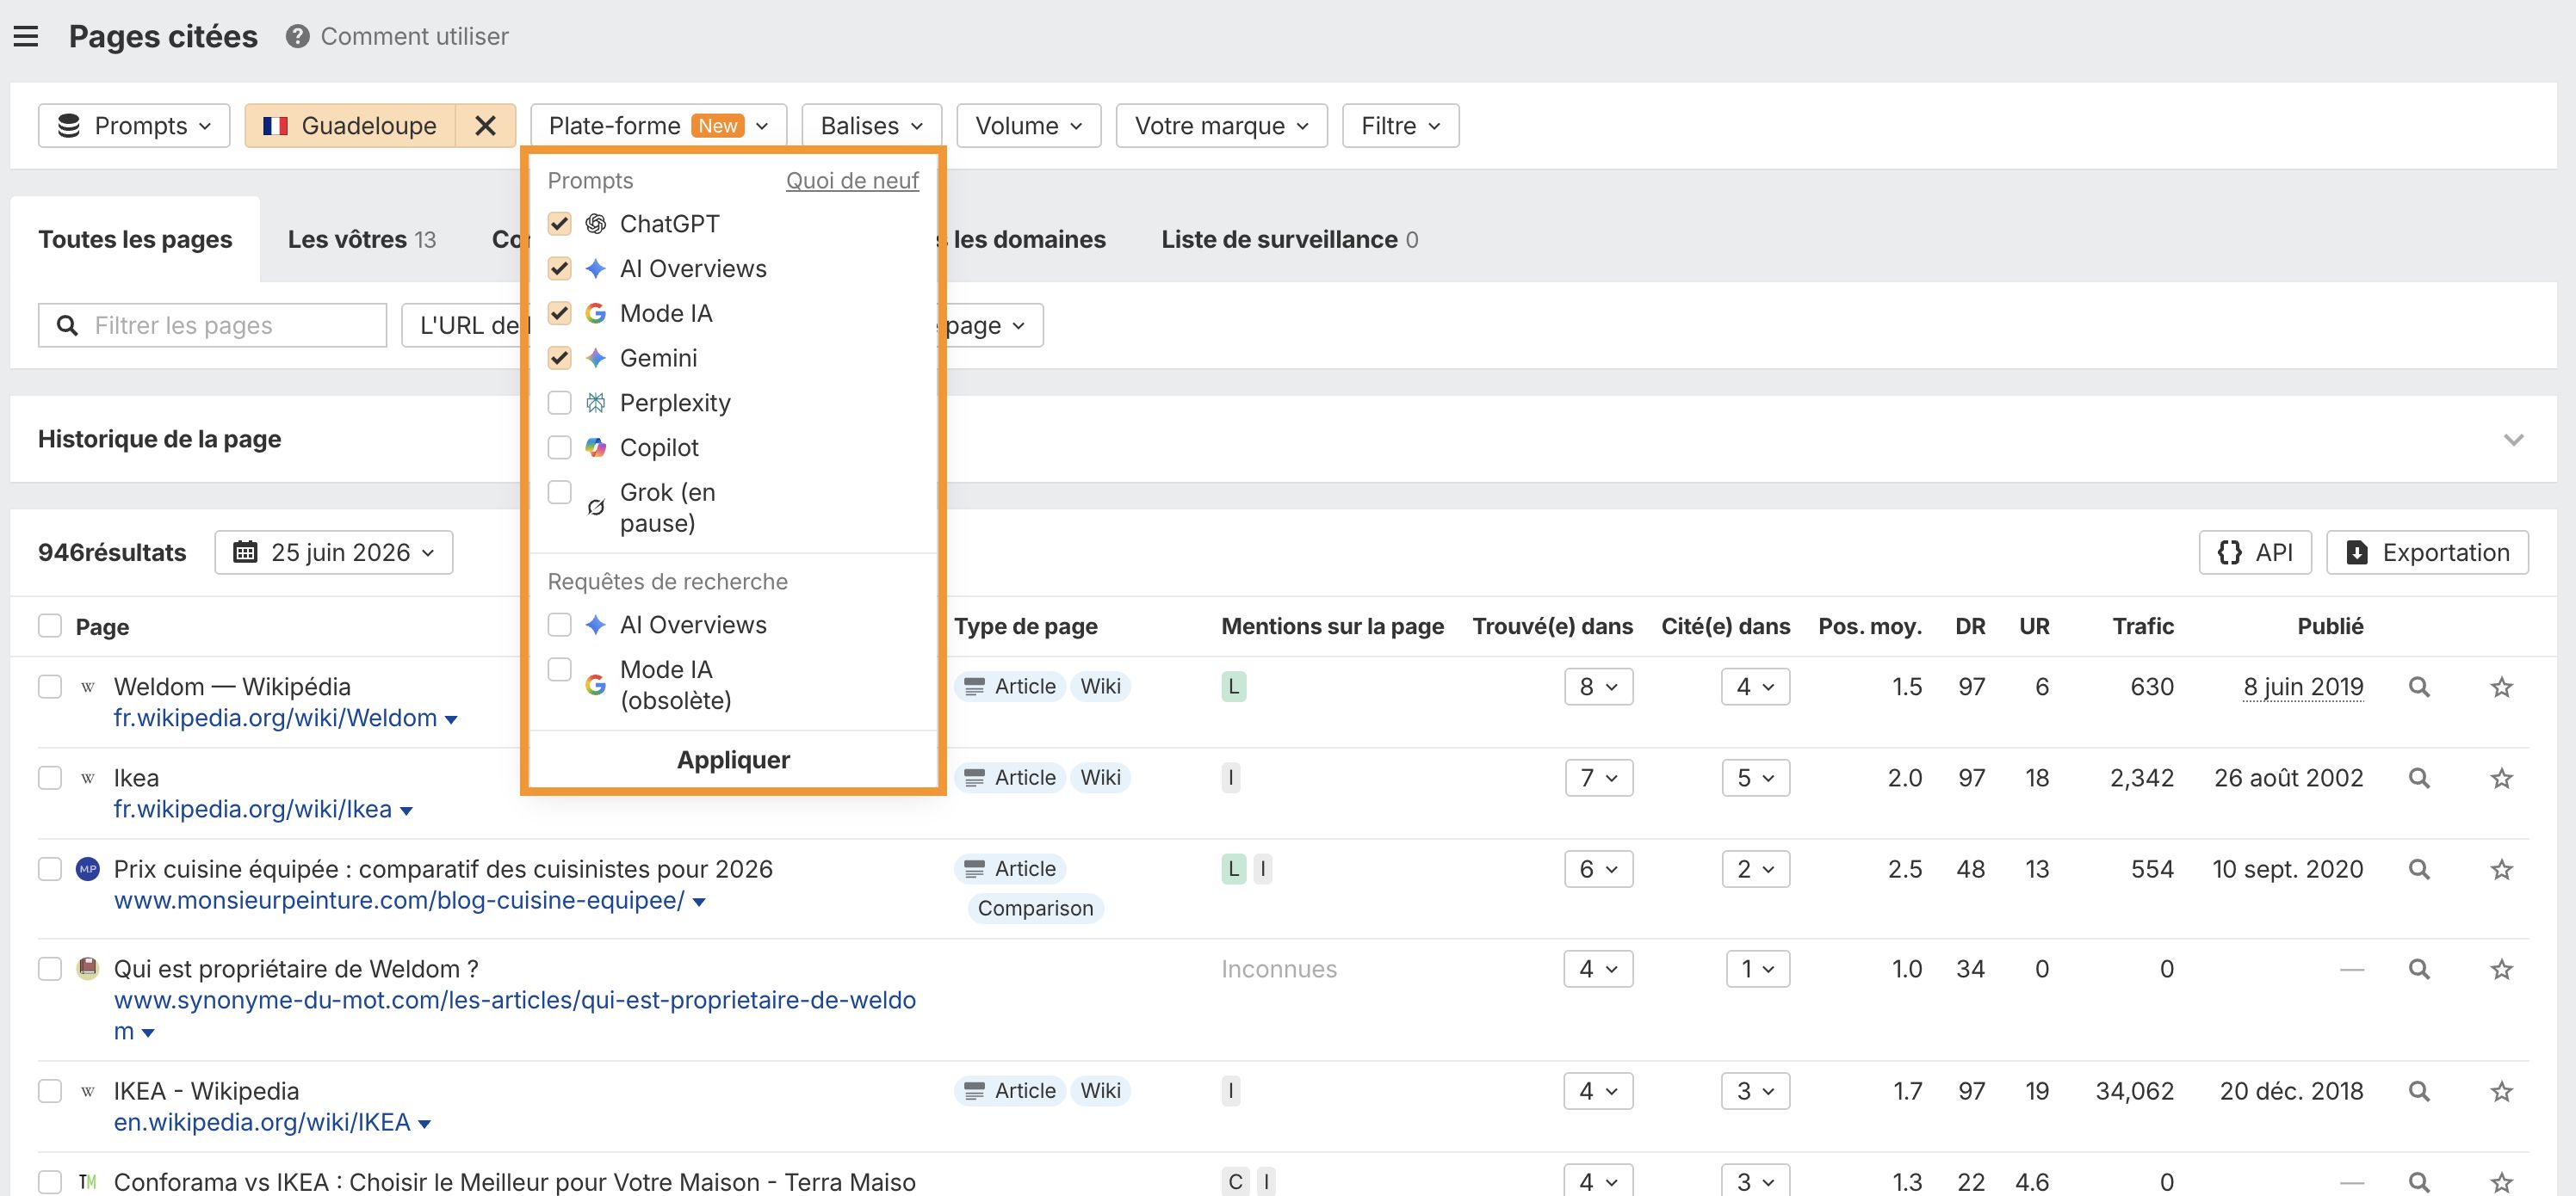Expand the Historique de la page section
The height and width of the screenshot is (1196, 2576).
pyautogui.click(x=2513, y=440)
